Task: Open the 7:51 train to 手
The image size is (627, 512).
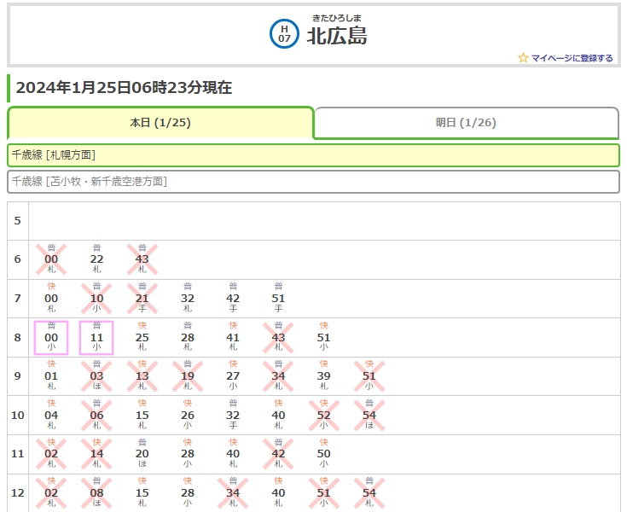Action: pyautogui.click(x=278, y=298)
